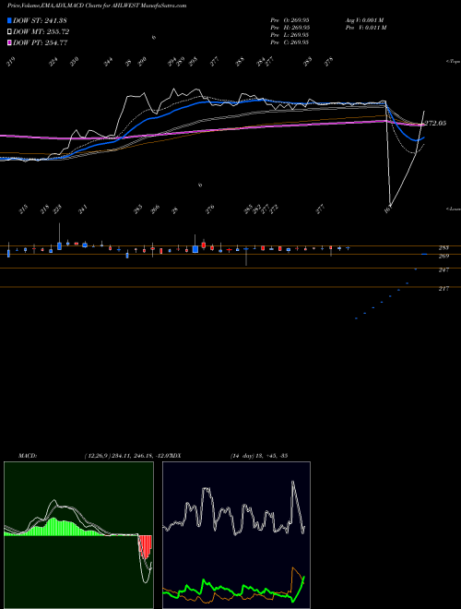
Task: Select the DOW MT: 255.72 legend label
Action: click(41, 32)
